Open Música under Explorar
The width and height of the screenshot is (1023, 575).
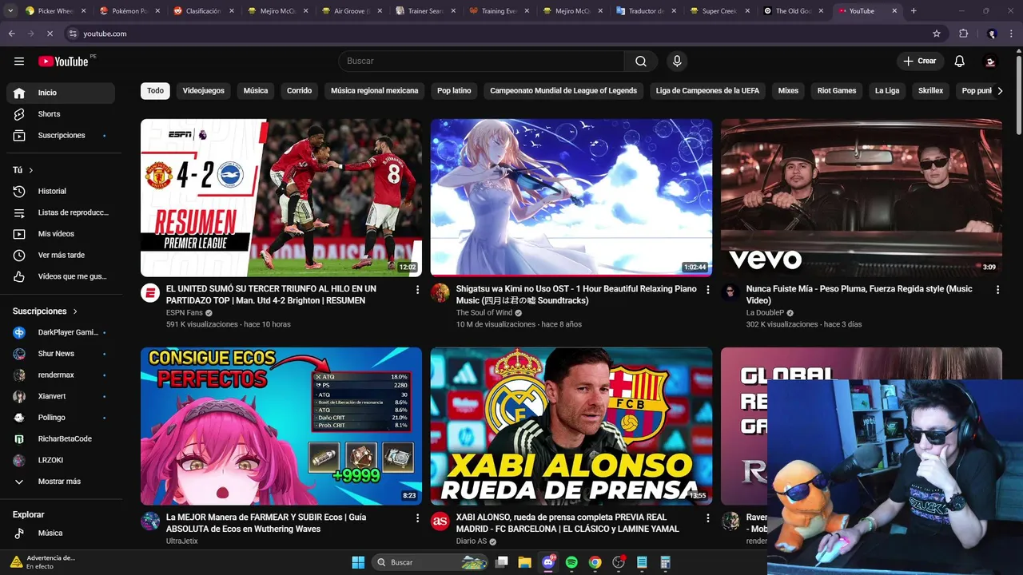click(x=61, y=533)
